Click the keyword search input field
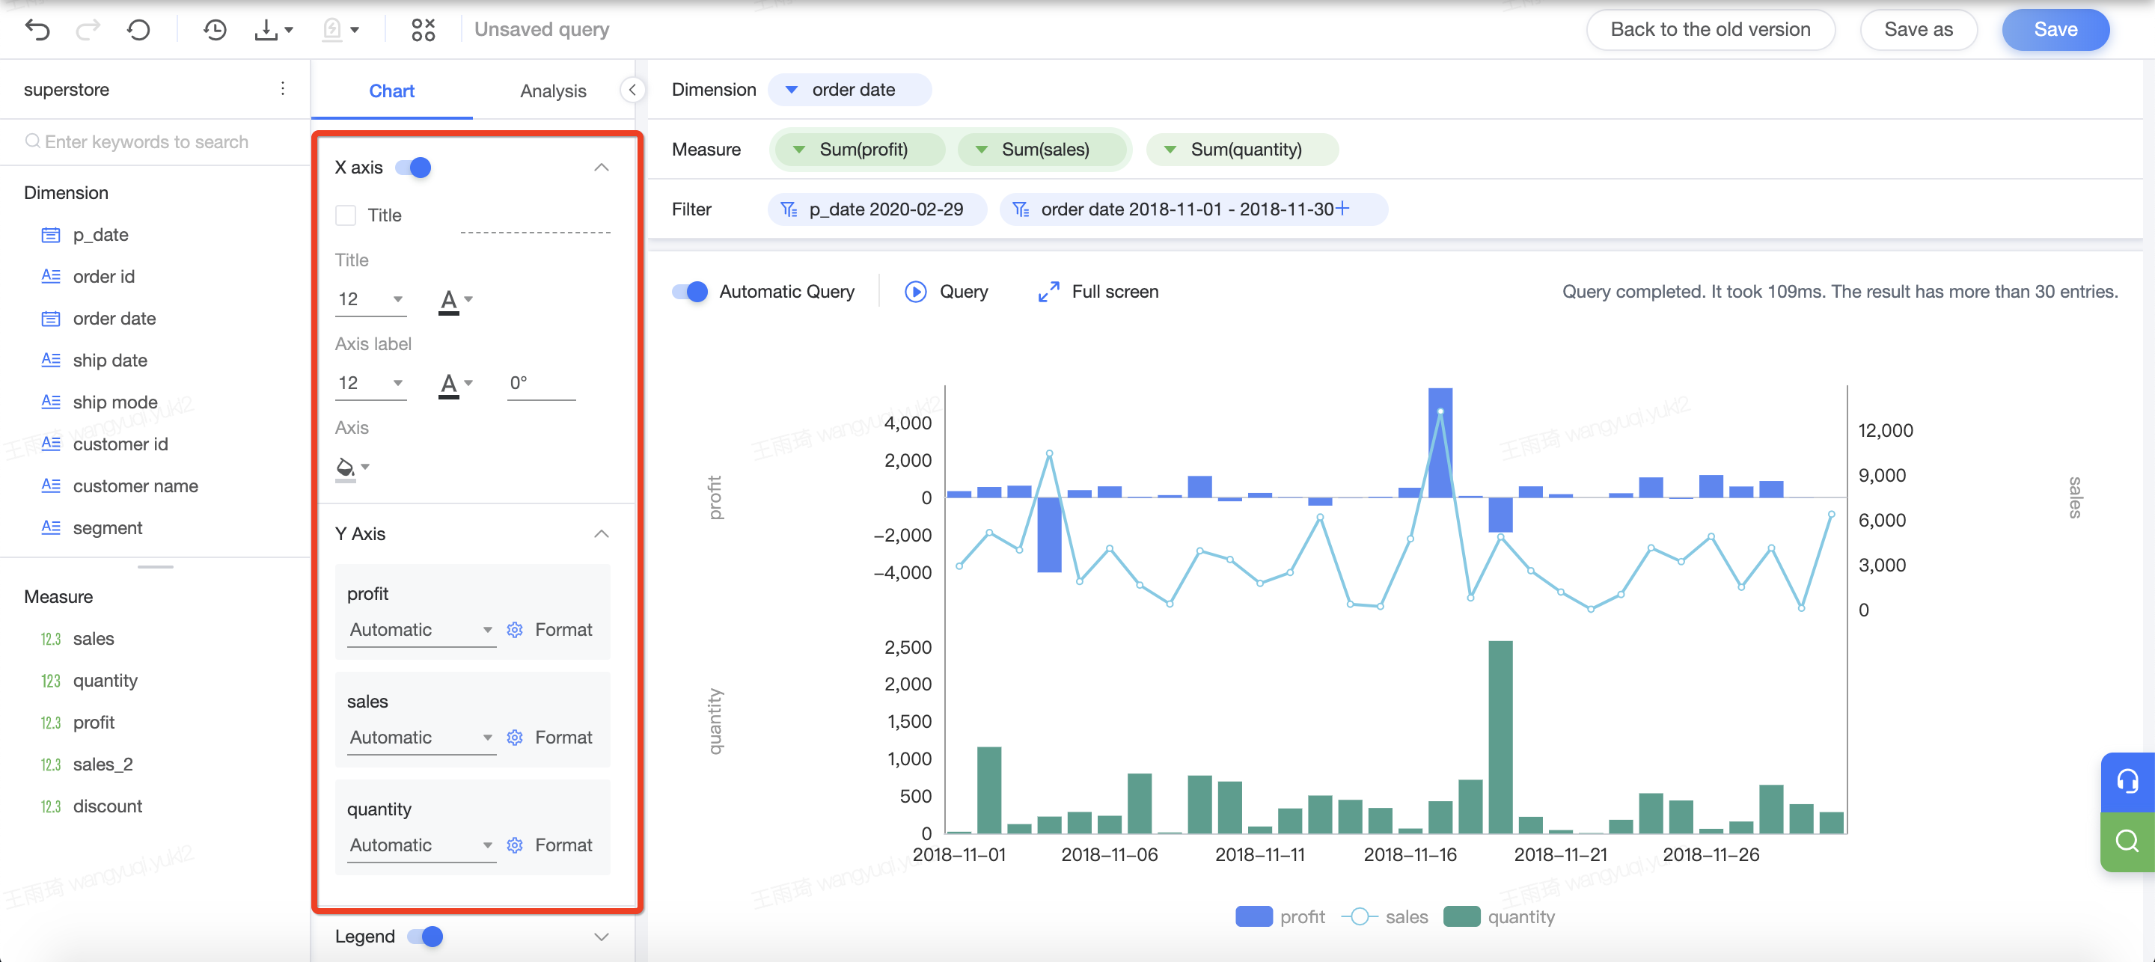 click(155, 141)
